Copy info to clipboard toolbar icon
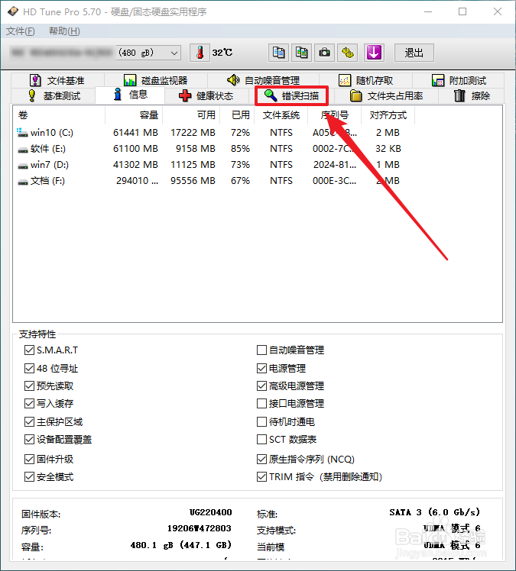The image size is (516, 571). (x=278, y=53)
